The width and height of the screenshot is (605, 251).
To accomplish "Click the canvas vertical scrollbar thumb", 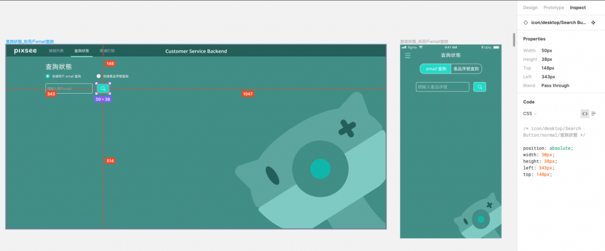I will 514,39.
